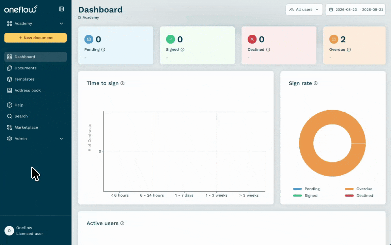
Task: Click the info icon beside Signed
Action: click(183, 50)
